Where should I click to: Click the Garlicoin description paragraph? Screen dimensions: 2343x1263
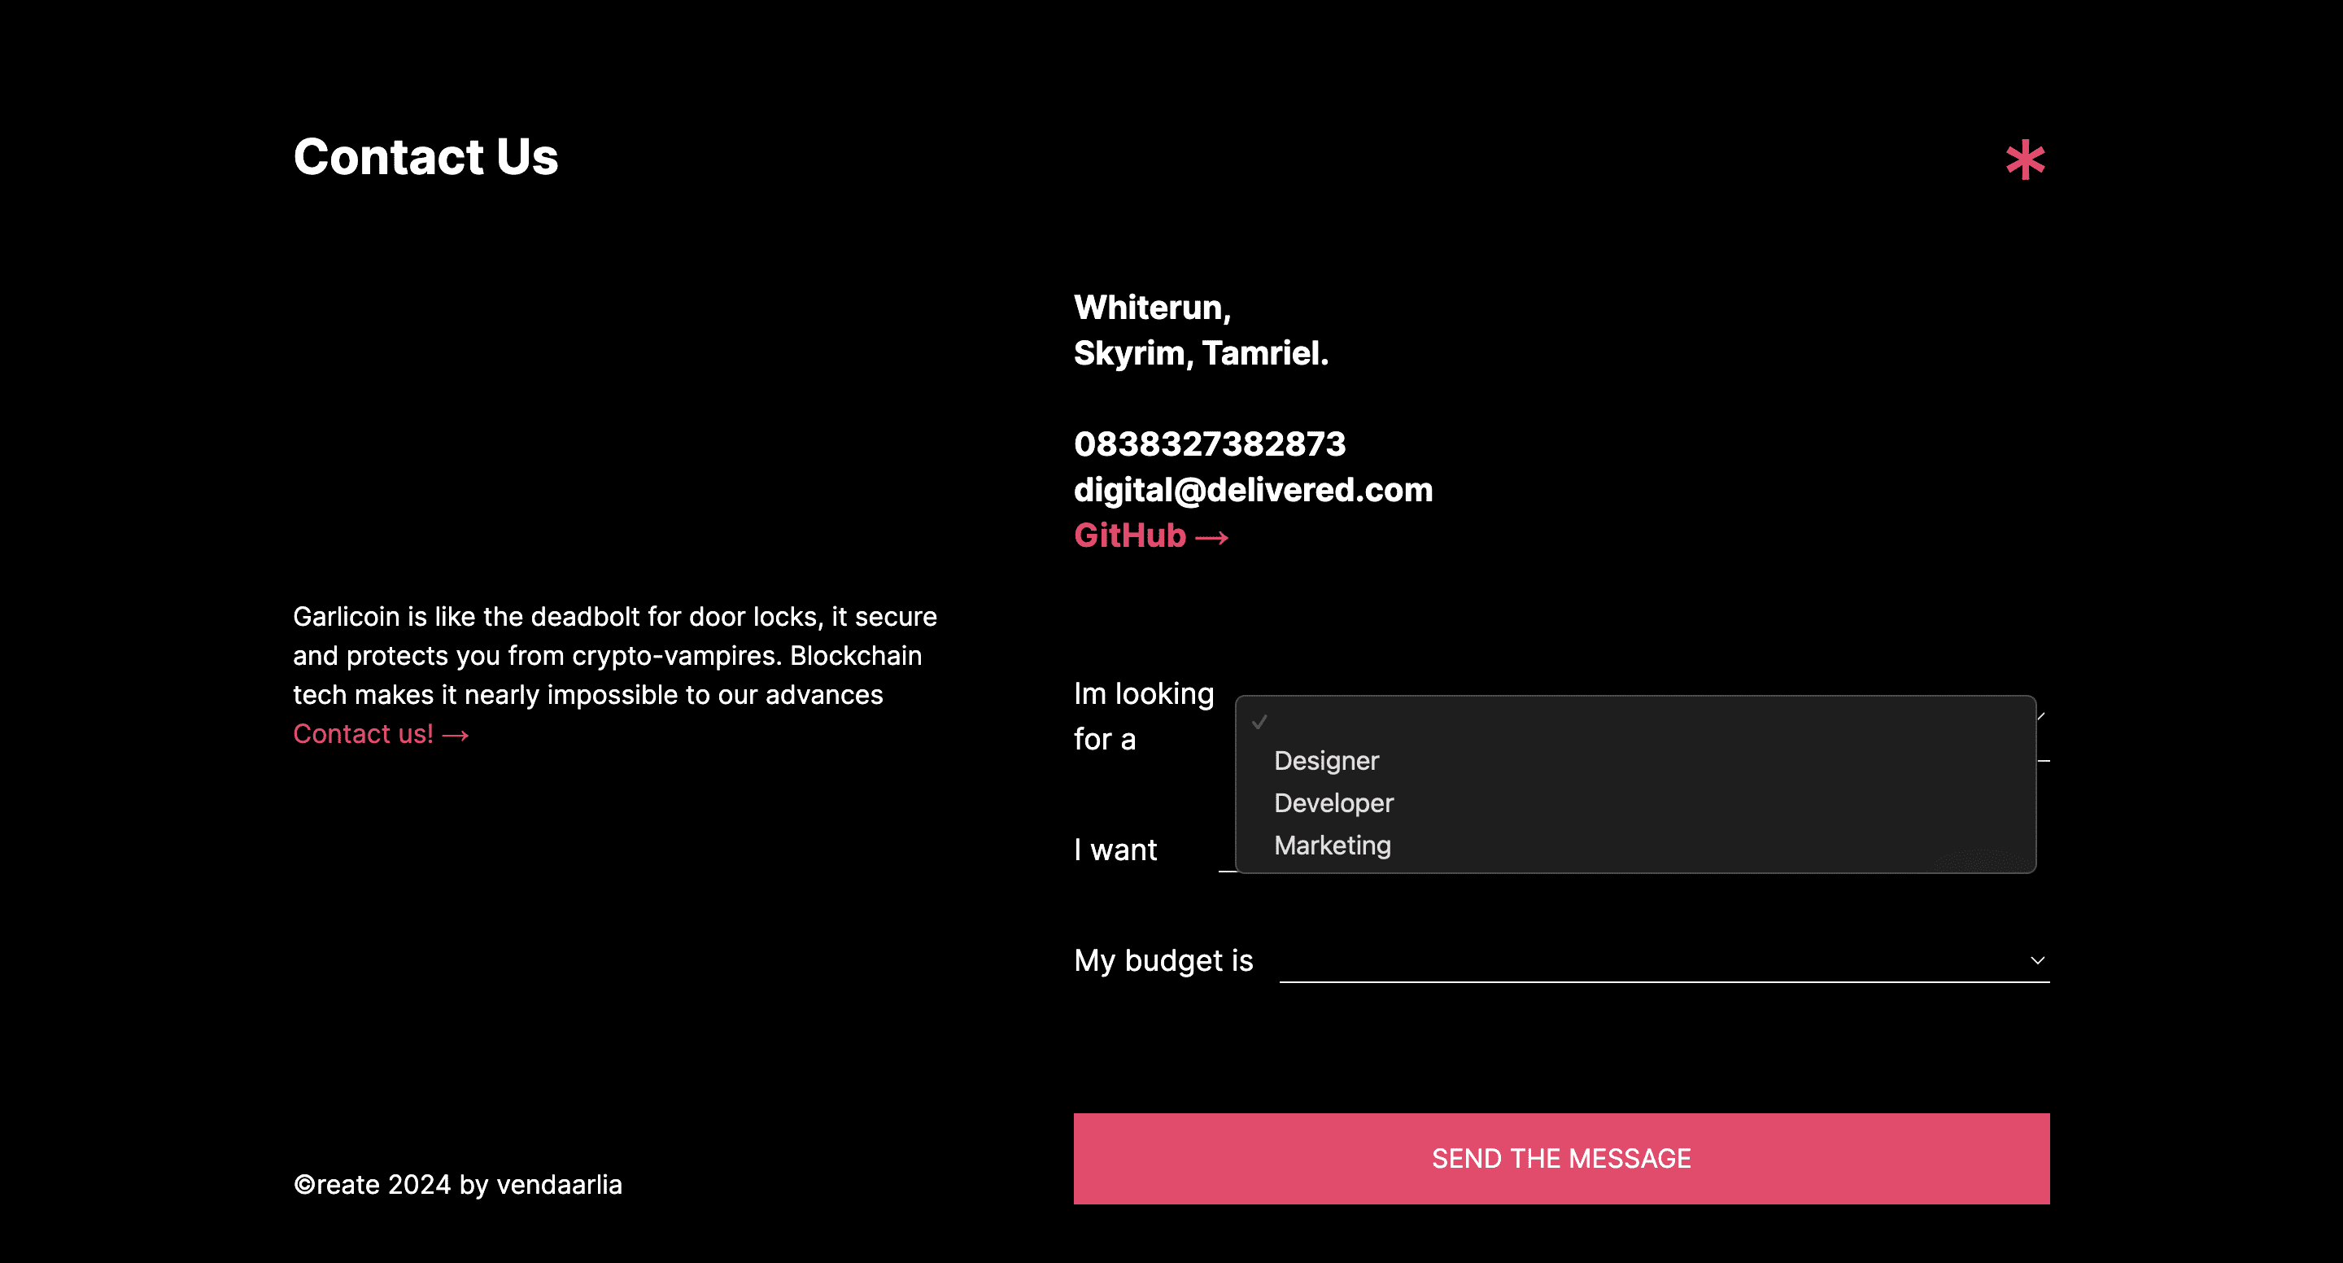pos(614,655)
